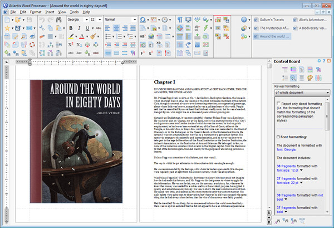Apply Italic formatting

point(79,28)
